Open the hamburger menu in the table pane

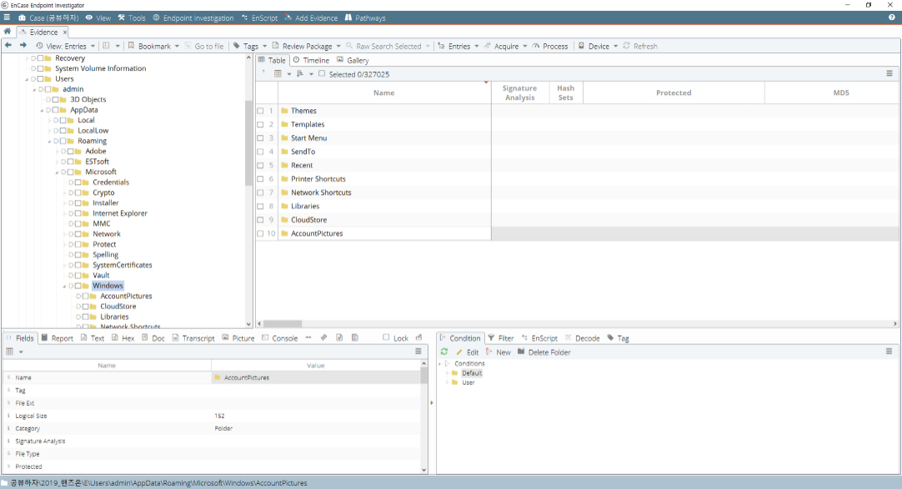[x=889, y=73]
